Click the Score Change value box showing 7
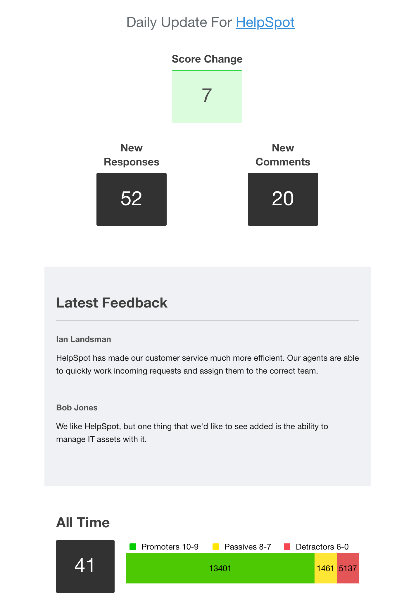Viewport: 411px width, 608px height. point(207,96)
